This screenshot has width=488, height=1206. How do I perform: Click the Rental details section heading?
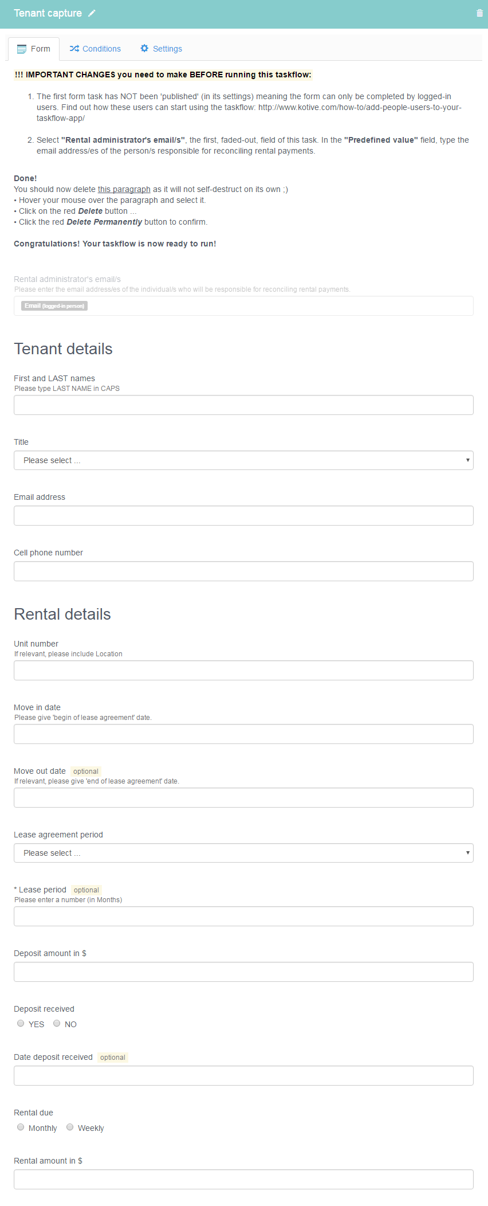[x=62, y=614]
